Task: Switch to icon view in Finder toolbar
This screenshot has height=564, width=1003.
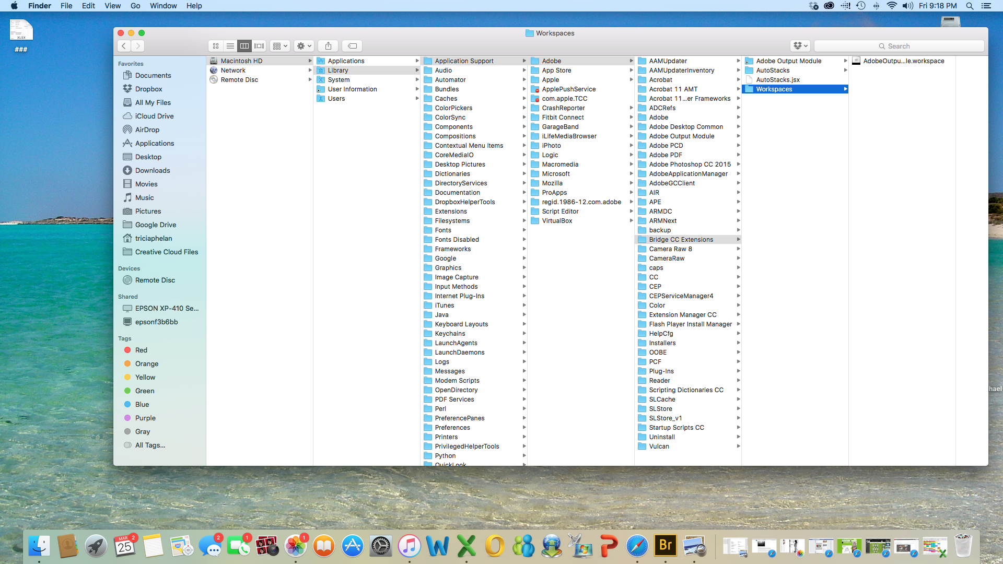Action: coord(216,46)
